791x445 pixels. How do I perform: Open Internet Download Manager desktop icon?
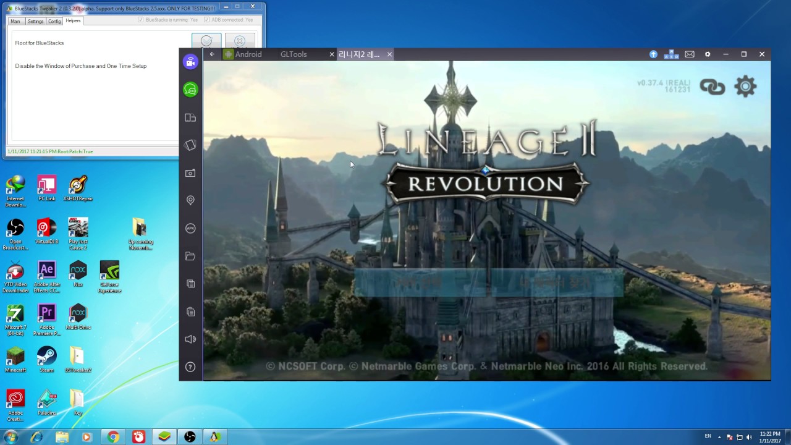click(15, 192)
